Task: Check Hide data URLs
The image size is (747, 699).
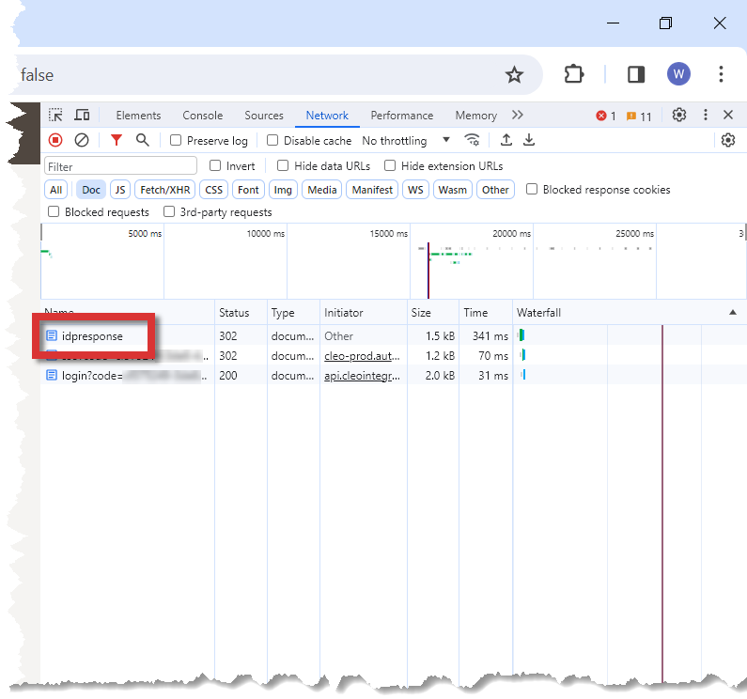Action: click(283, 165)
